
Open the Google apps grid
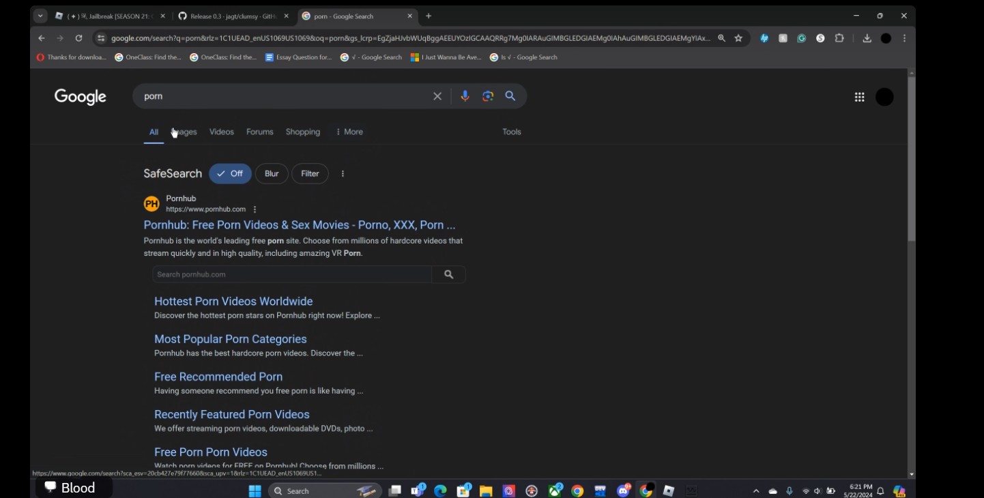859,97
